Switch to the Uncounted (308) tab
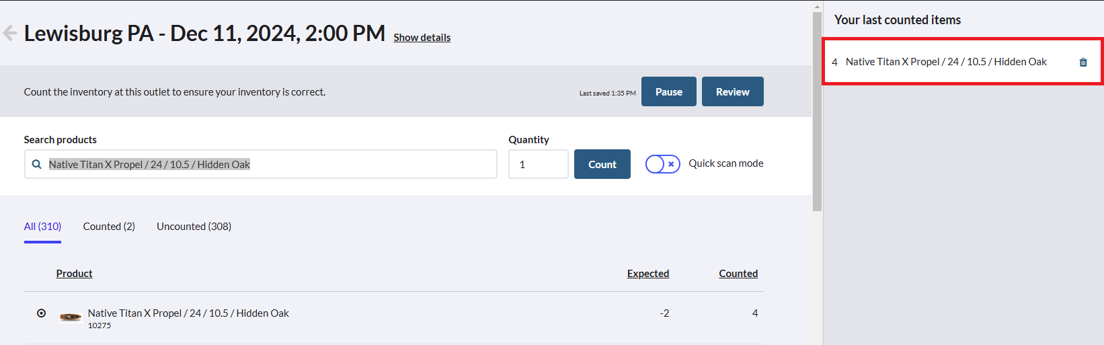Viewport: 1104px width, 345px height. [x=194, y=227]
